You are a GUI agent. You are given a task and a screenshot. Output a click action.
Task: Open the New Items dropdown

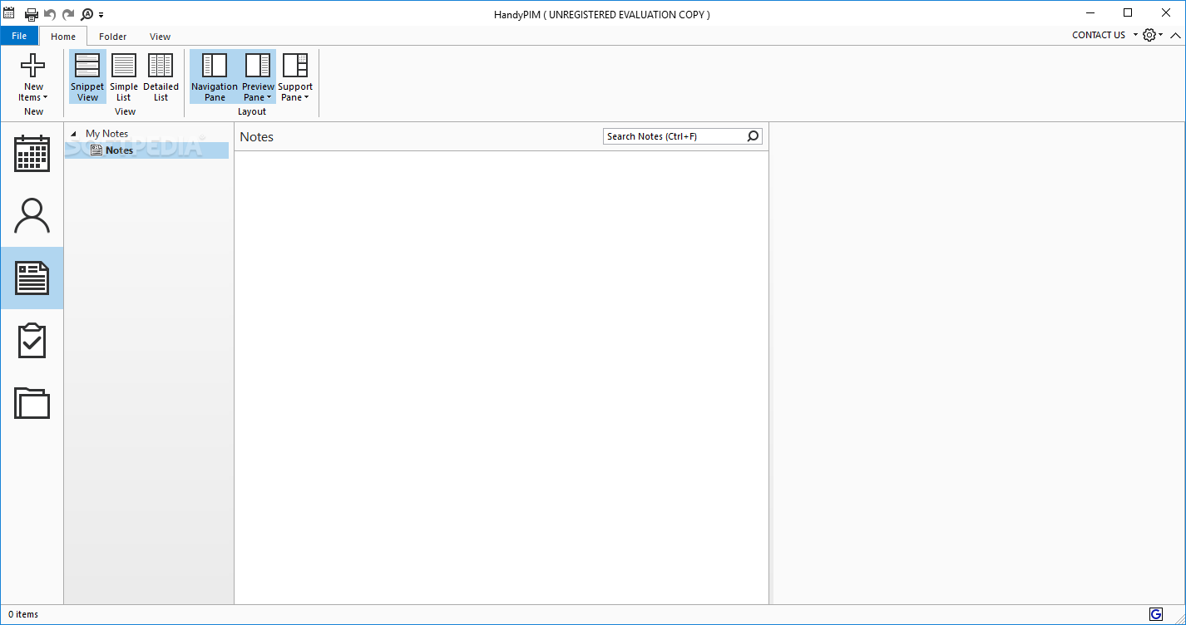point(33,77)
